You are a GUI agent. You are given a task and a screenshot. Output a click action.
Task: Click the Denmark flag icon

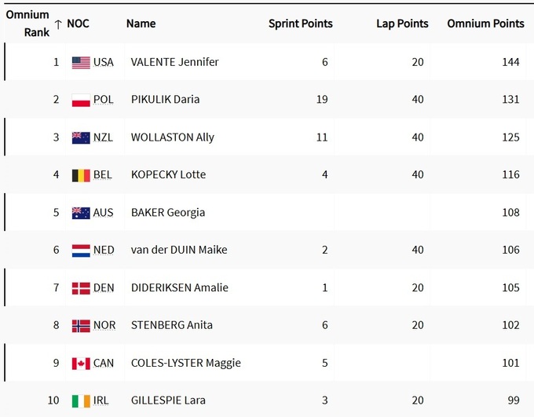click(81, 288)
